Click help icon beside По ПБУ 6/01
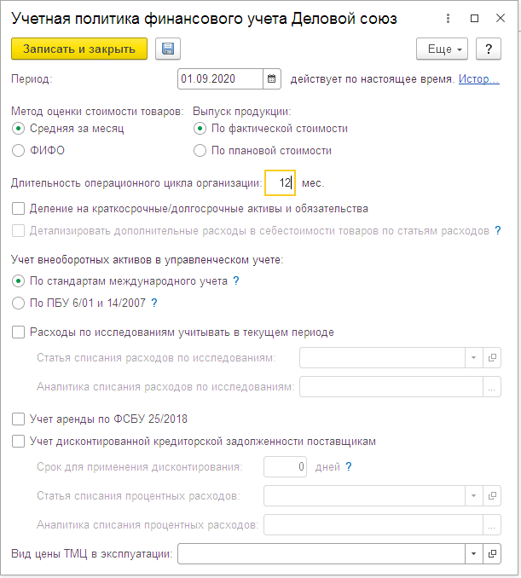Image resolution: width=521 pixels, height=578 pixels. coord(154,303)
